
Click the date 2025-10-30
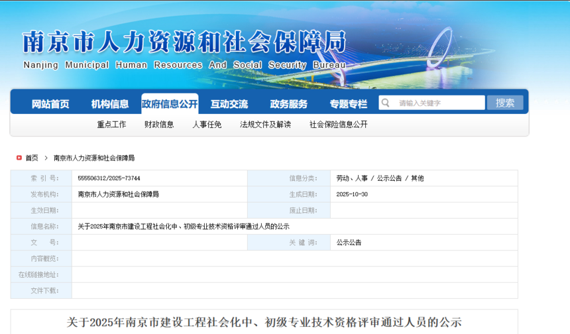pyautogui.click(x=352, y=194)
